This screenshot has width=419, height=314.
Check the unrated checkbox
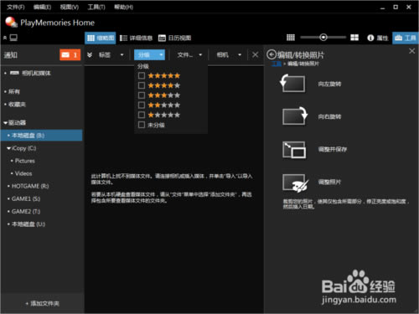pos(142,125)
